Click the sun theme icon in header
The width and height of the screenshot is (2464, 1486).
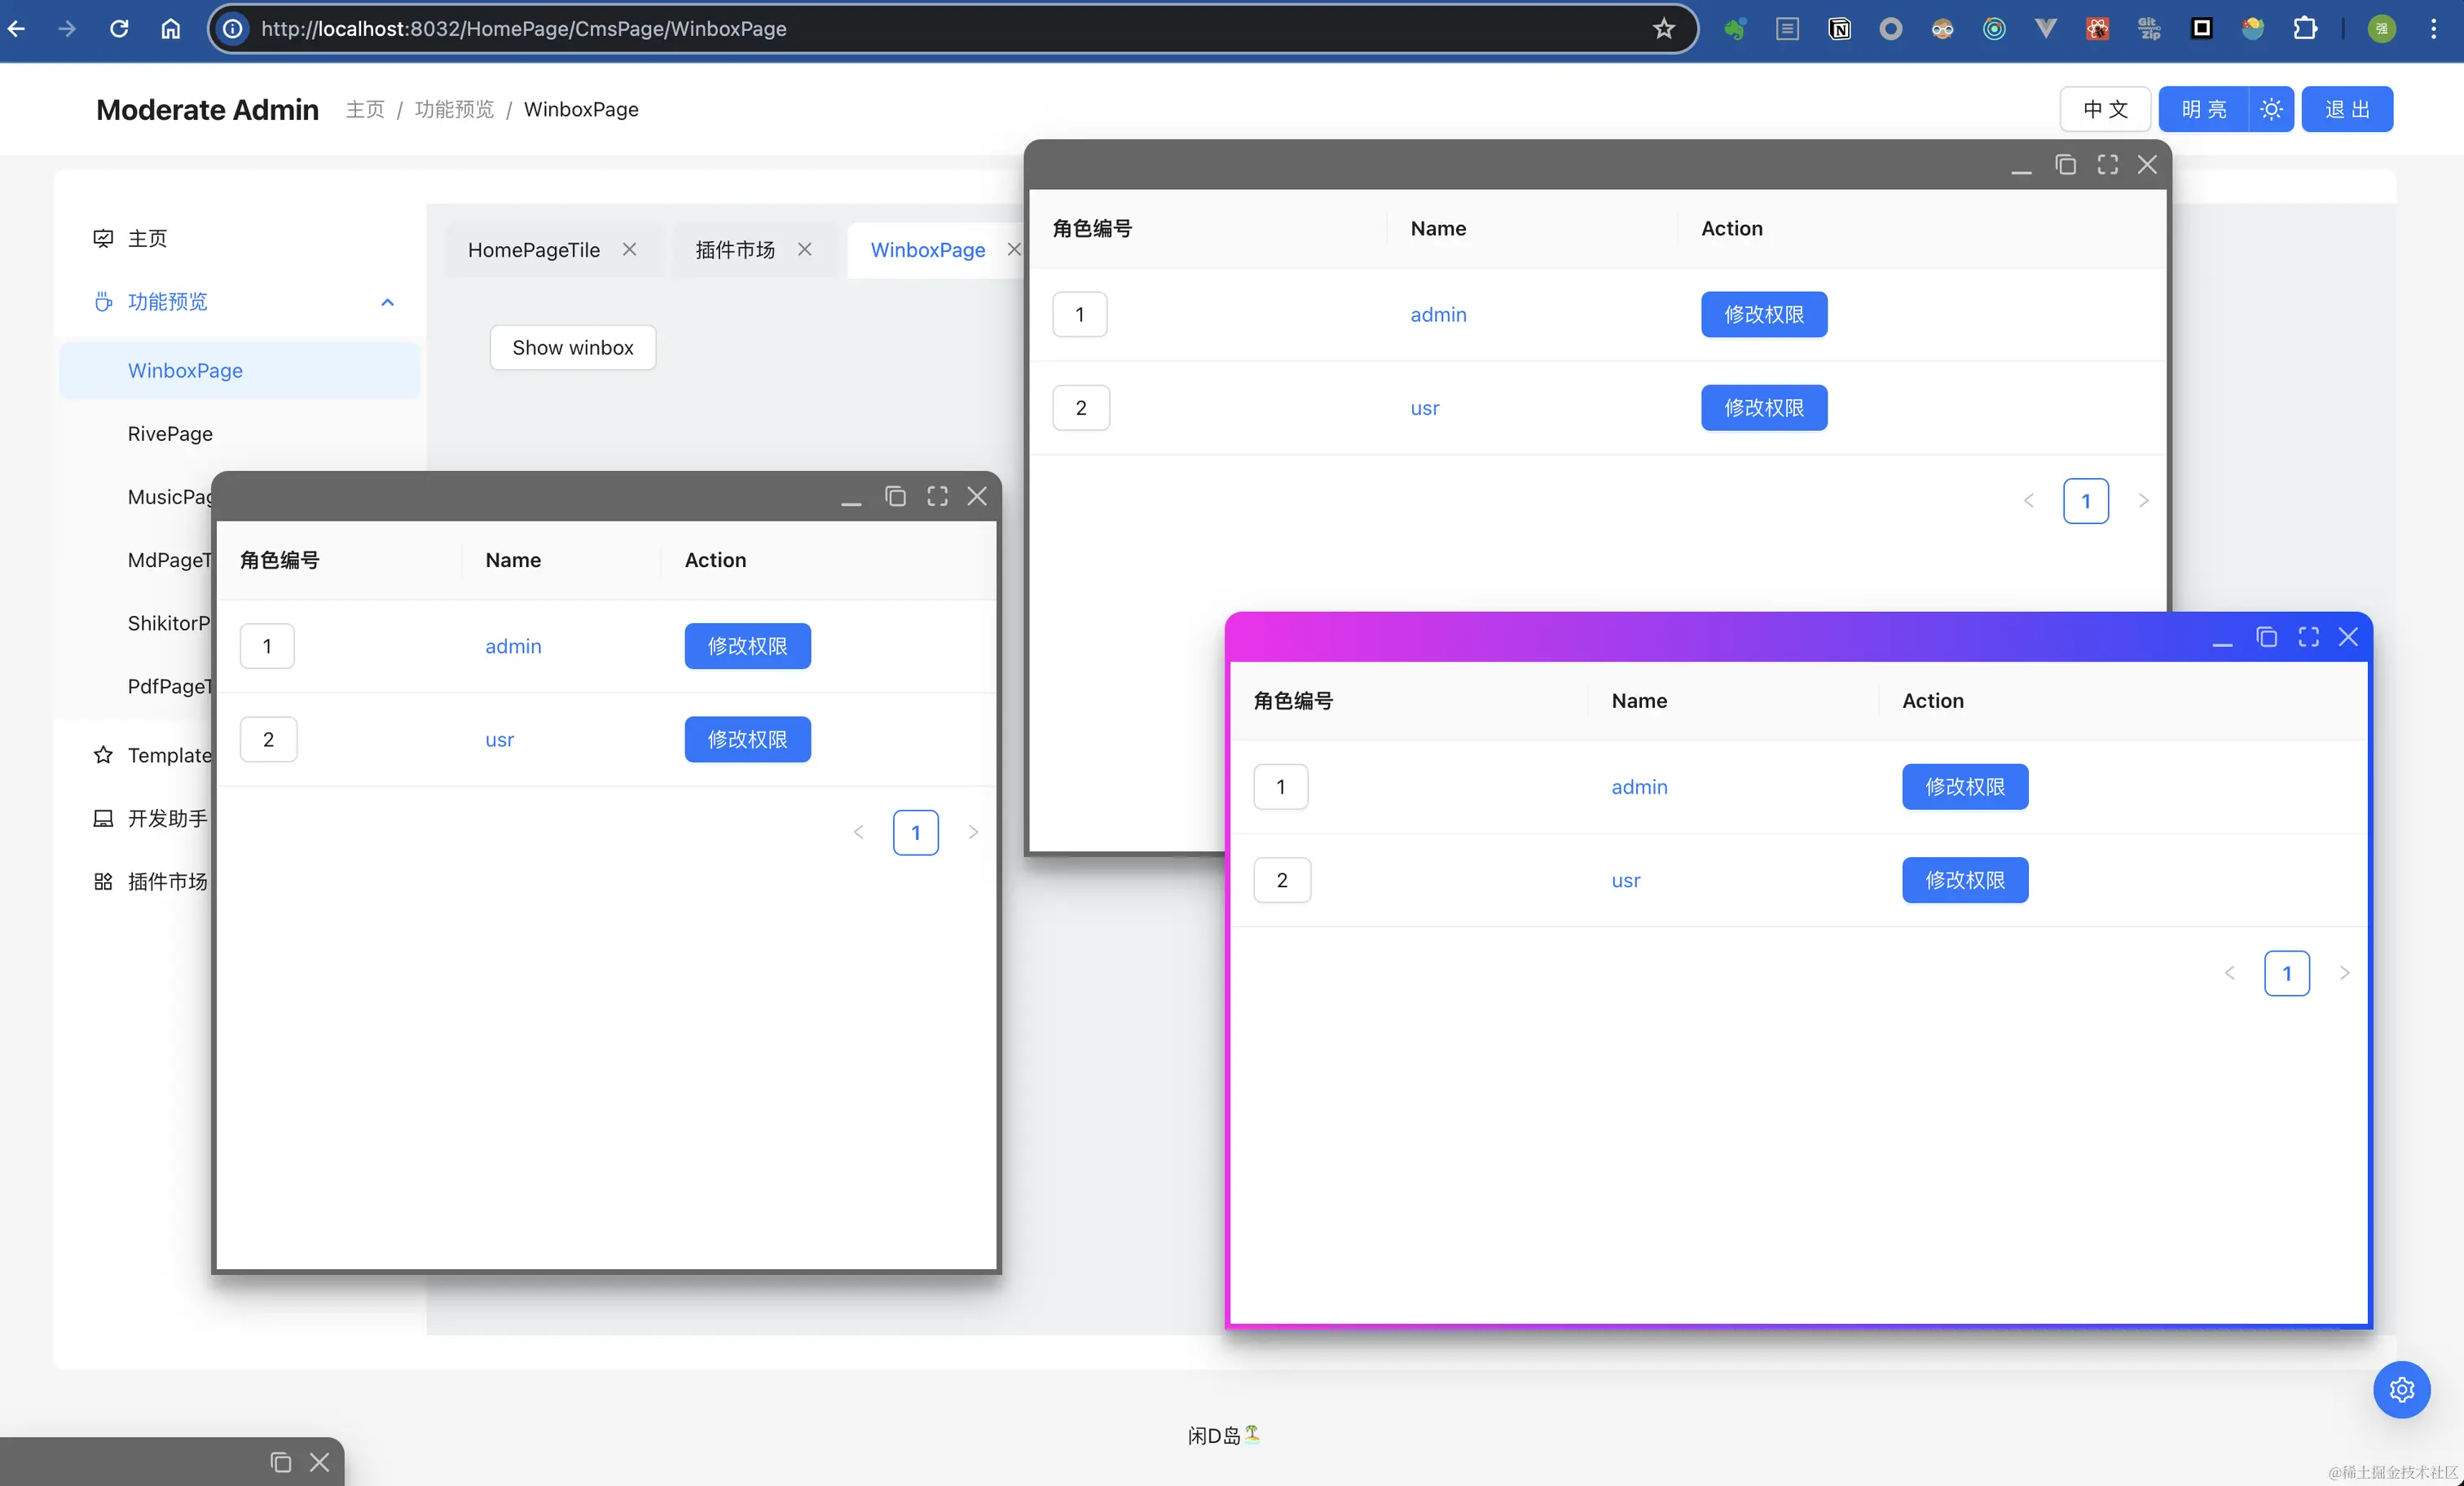point(2271,109)
